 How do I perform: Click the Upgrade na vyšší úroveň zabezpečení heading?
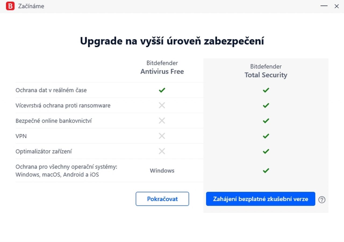(x=172, y=41)
